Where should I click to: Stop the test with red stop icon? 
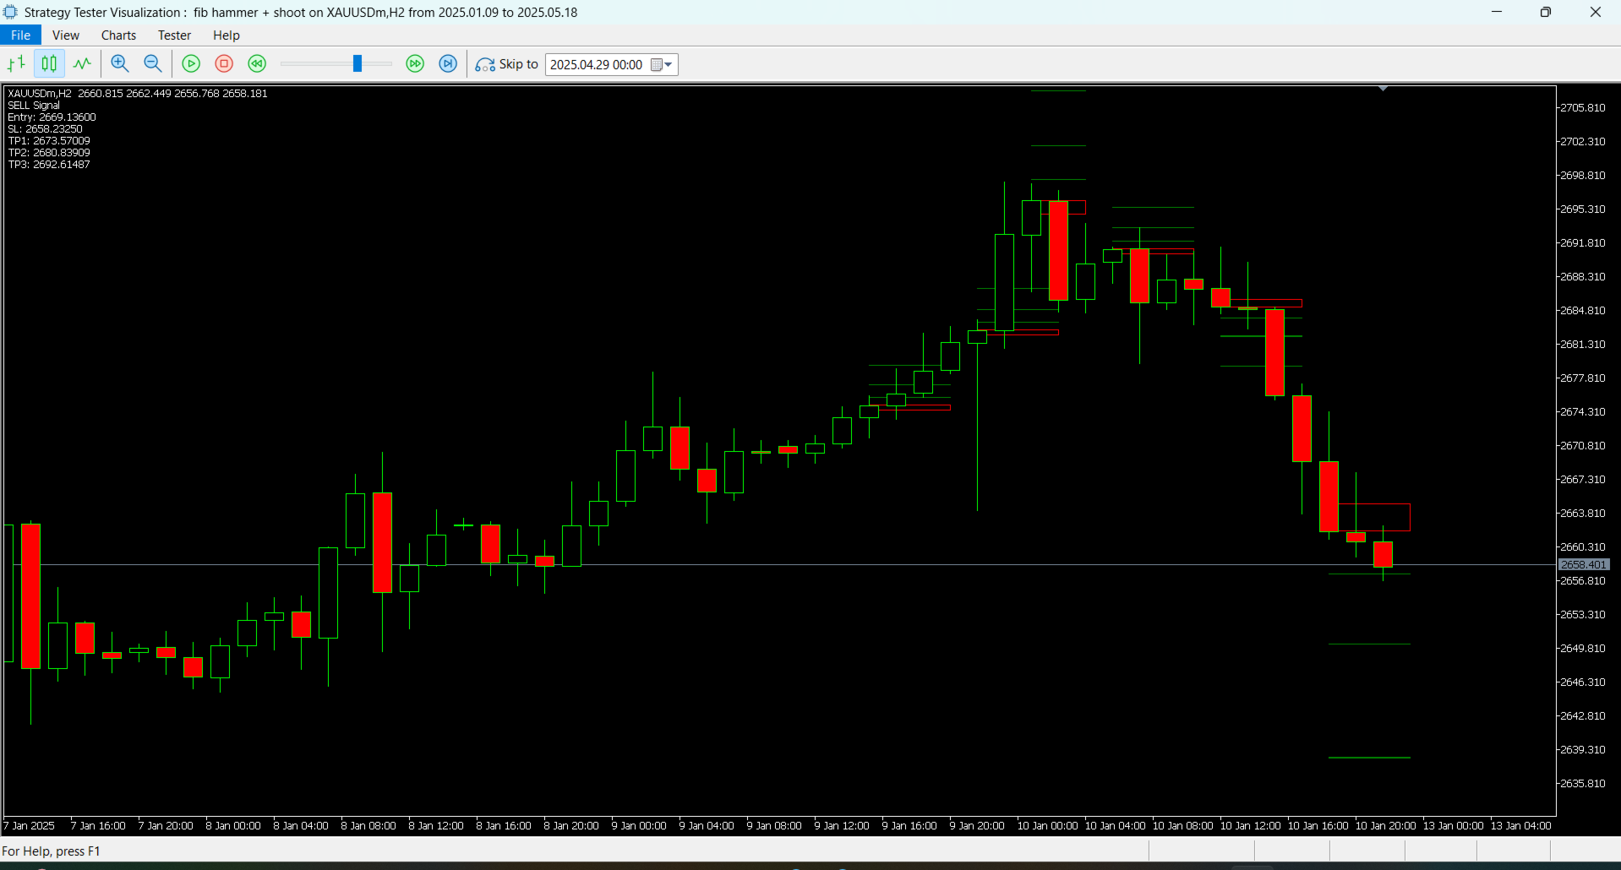click(x=224, y=63)
